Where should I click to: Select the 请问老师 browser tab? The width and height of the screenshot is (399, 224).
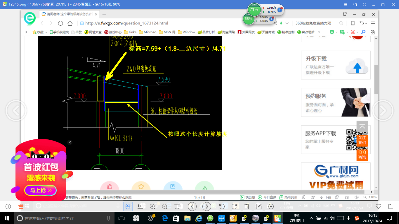(69, 14)
